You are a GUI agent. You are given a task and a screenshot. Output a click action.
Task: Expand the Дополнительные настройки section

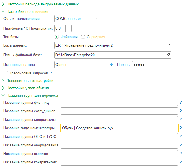click(3, 80)
